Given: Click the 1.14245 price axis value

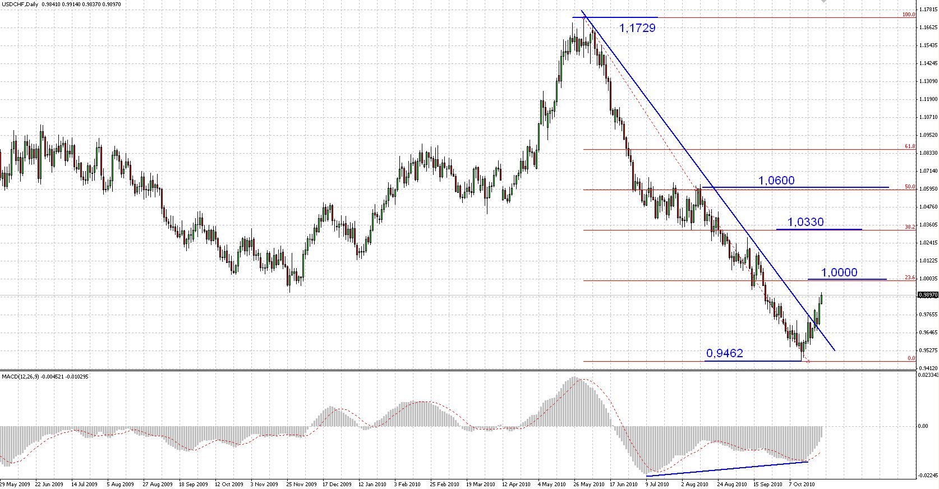Looking at the screenshot, I should (928, 63).
